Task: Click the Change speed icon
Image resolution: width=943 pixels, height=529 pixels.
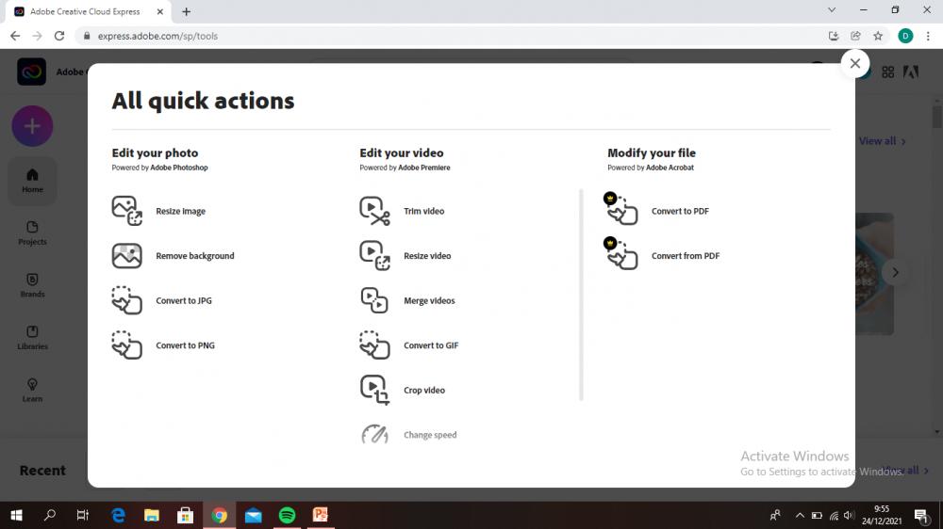Action: [x=374, y=434]
